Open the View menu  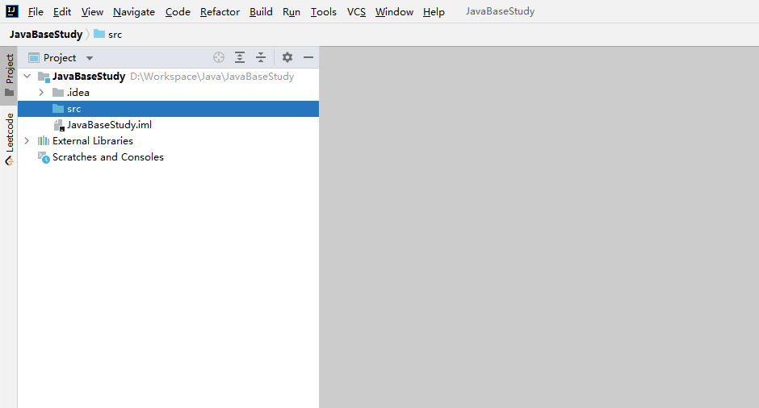pyautogui.click(x=92, y=11)
